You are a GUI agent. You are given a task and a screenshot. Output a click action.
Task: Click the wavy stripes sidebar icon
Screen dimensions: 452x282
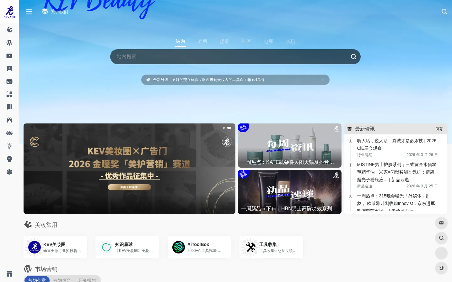tap(9, 133)
